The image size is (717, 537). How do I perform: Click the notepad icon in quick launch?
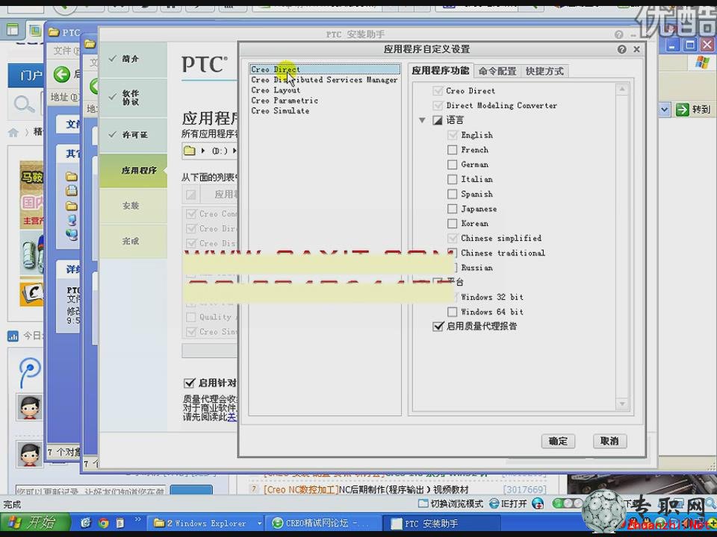[x=119, y=523]
